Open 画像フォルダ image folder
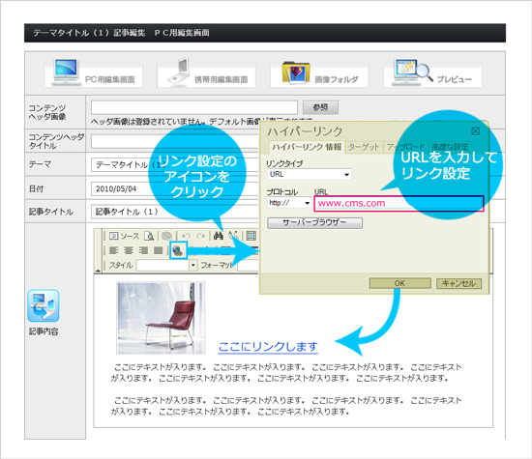 (319, 74)
